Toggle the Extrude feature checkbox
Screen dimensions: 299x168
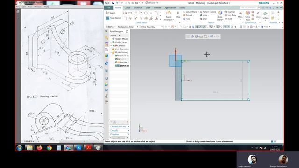[x=116, y=62]
